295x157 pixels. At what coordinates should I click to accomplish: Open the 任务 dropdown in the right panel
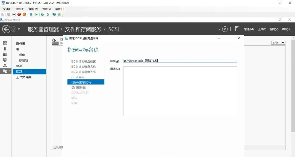coord(278,43)
